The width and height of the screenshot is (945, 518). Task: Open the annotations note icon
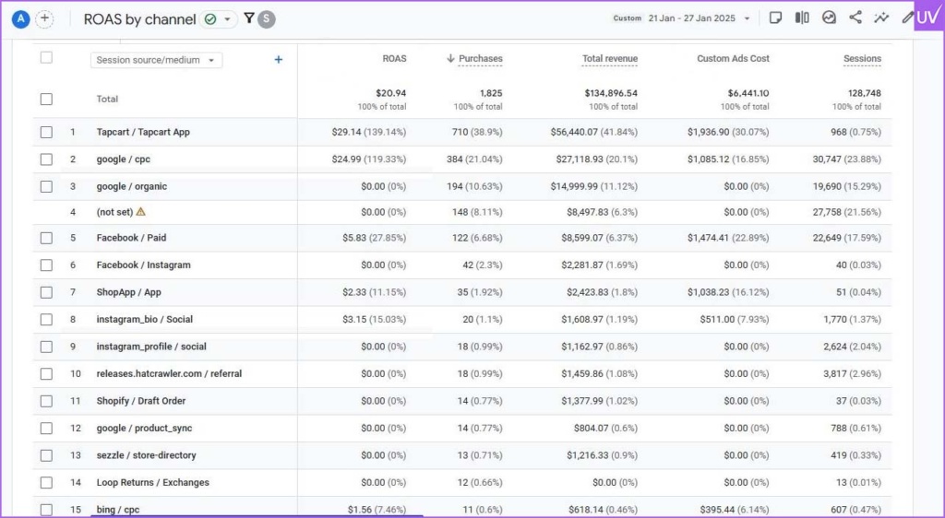click(776, 18)
